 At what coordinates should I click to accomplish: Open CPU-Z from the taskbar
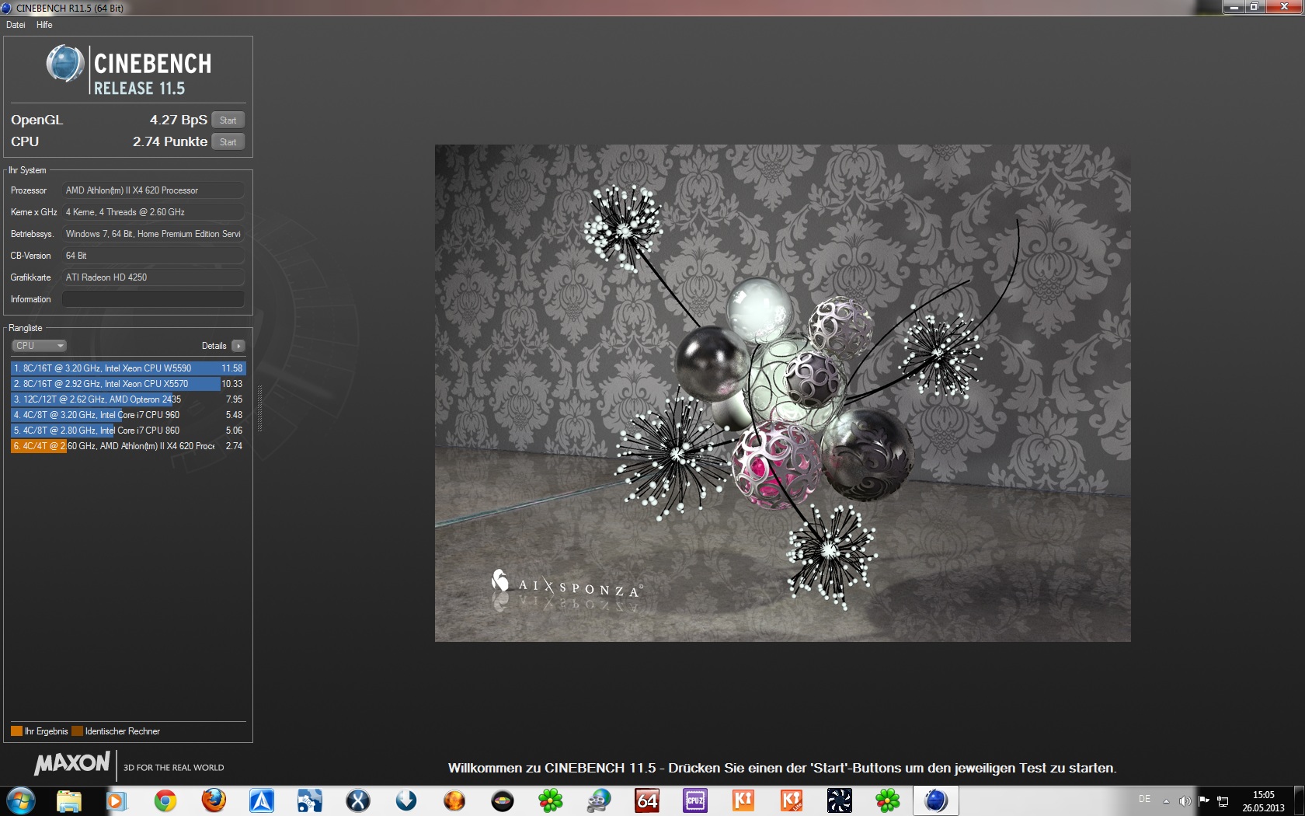tap(695, 800)
